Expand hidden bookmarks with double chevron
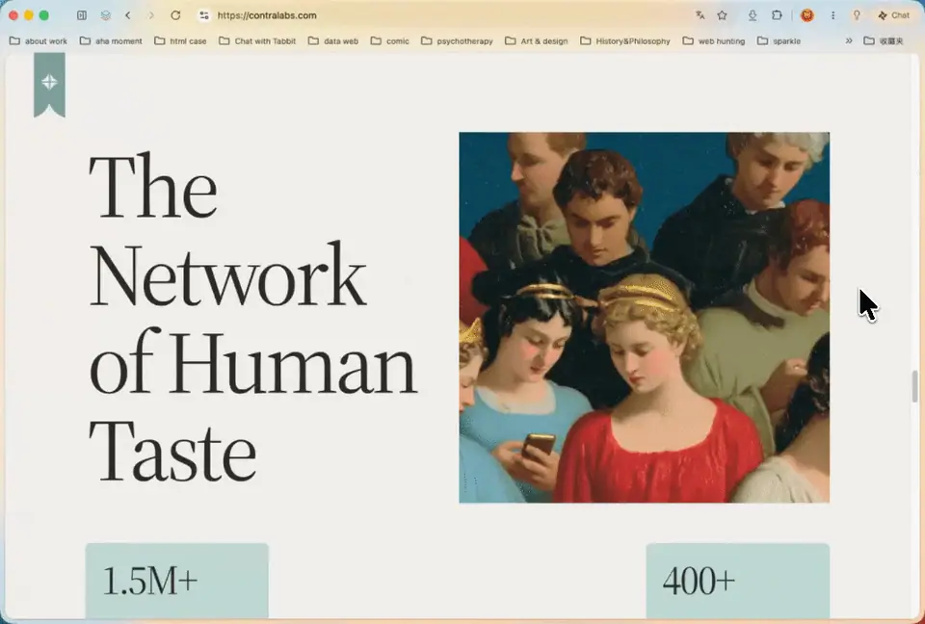Screen dimensions: 925x624 (x=849, y=40)
